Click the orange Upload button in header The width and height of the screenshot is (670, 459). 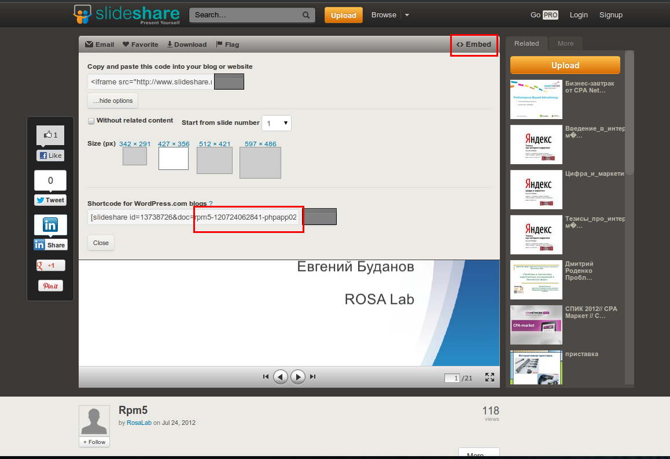click(x=344, y=16)
